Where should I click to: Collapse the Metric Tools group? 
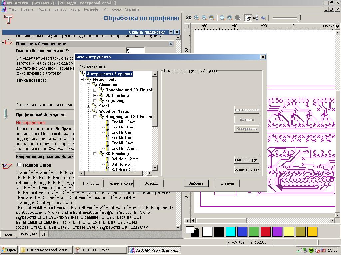82,79
